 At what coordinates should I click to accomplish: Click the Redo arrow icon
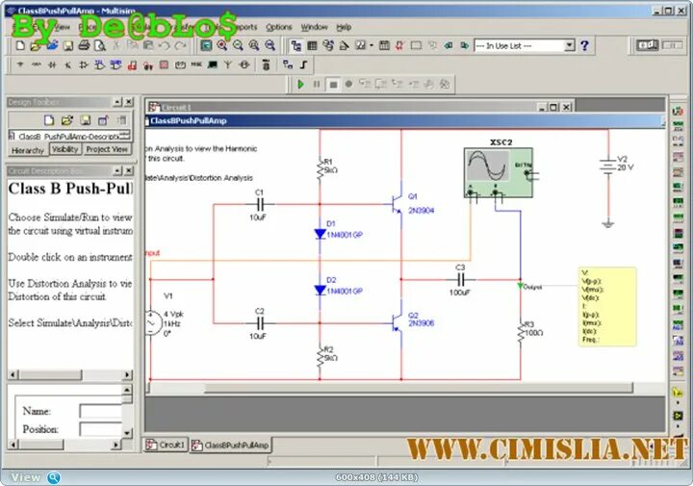pyautogui.click(x=180, y=45)
